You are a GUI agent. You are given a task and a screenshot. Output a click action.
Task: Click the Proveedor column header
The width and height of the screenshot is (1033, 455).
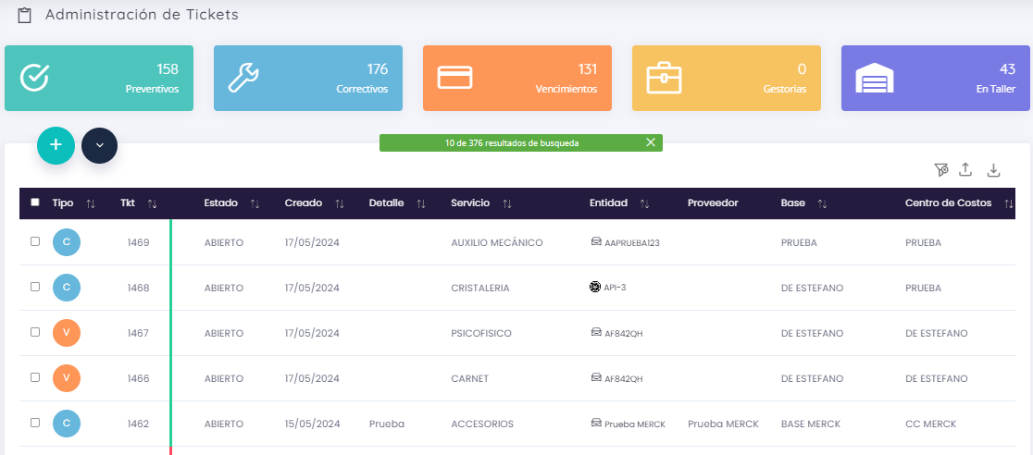point(713,203)
